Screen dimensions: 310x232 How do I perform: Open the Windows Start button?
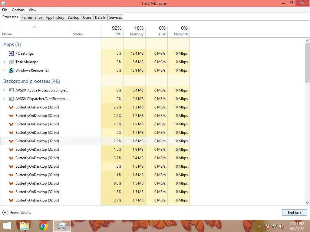tap(7, 226)
